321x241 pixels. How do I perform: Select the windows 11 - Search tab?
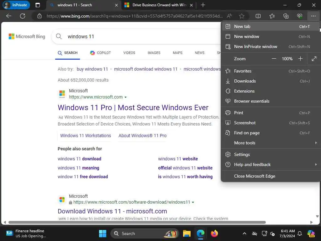tap(84, 5)
